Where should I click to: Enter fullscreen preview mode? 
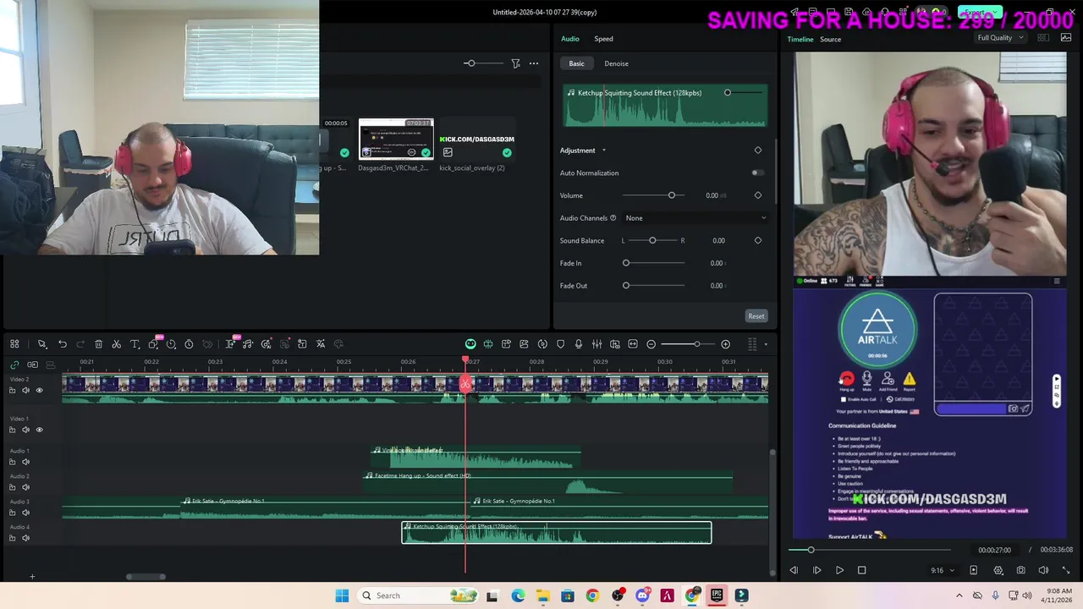(x=1065, y=570)
